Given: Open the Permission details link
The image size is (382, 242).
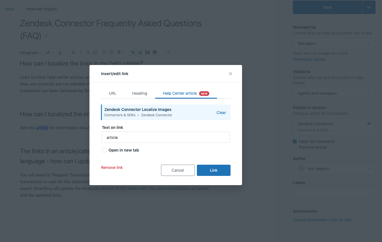Looking at the screenshot, I should (x=309, y=59).
